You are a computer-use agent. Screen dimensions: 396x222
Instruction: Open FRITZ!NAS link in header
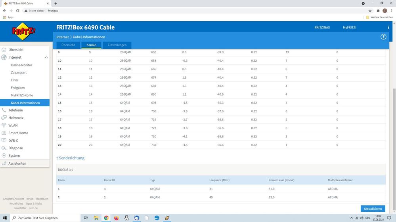(322, 27)
